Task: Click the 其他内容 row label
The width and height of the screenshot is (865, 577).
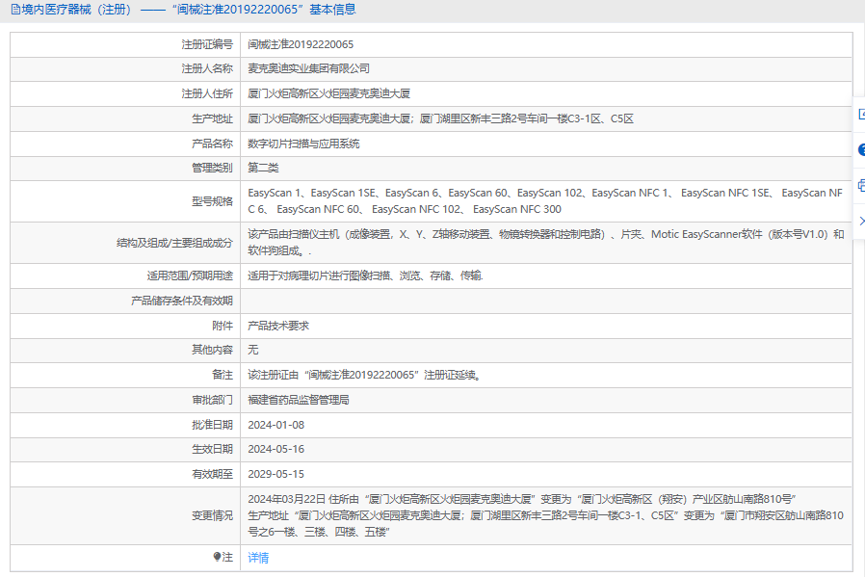Action: point(212,350)
